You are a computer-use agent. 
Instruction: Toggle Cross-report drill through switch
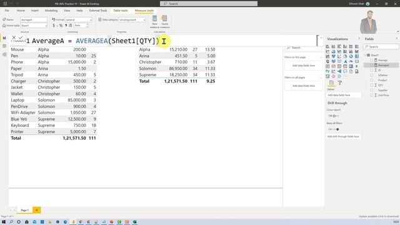click(336, 116)
